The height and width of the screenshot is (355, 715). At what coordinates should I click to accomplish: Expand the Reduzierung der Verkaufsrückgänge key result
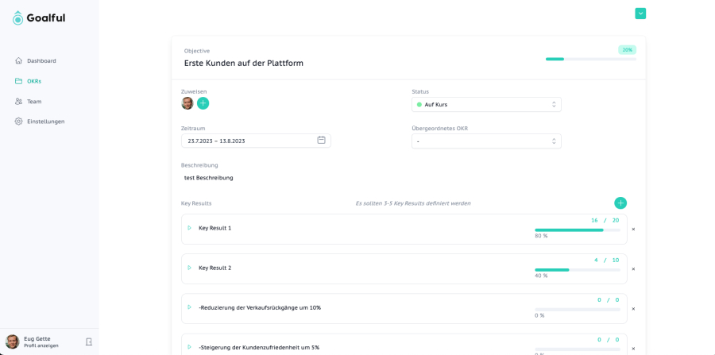(x=189, y=307)
